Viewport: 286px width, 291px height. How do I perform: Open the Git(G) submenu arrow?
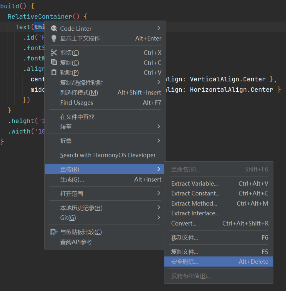(159, 218)
